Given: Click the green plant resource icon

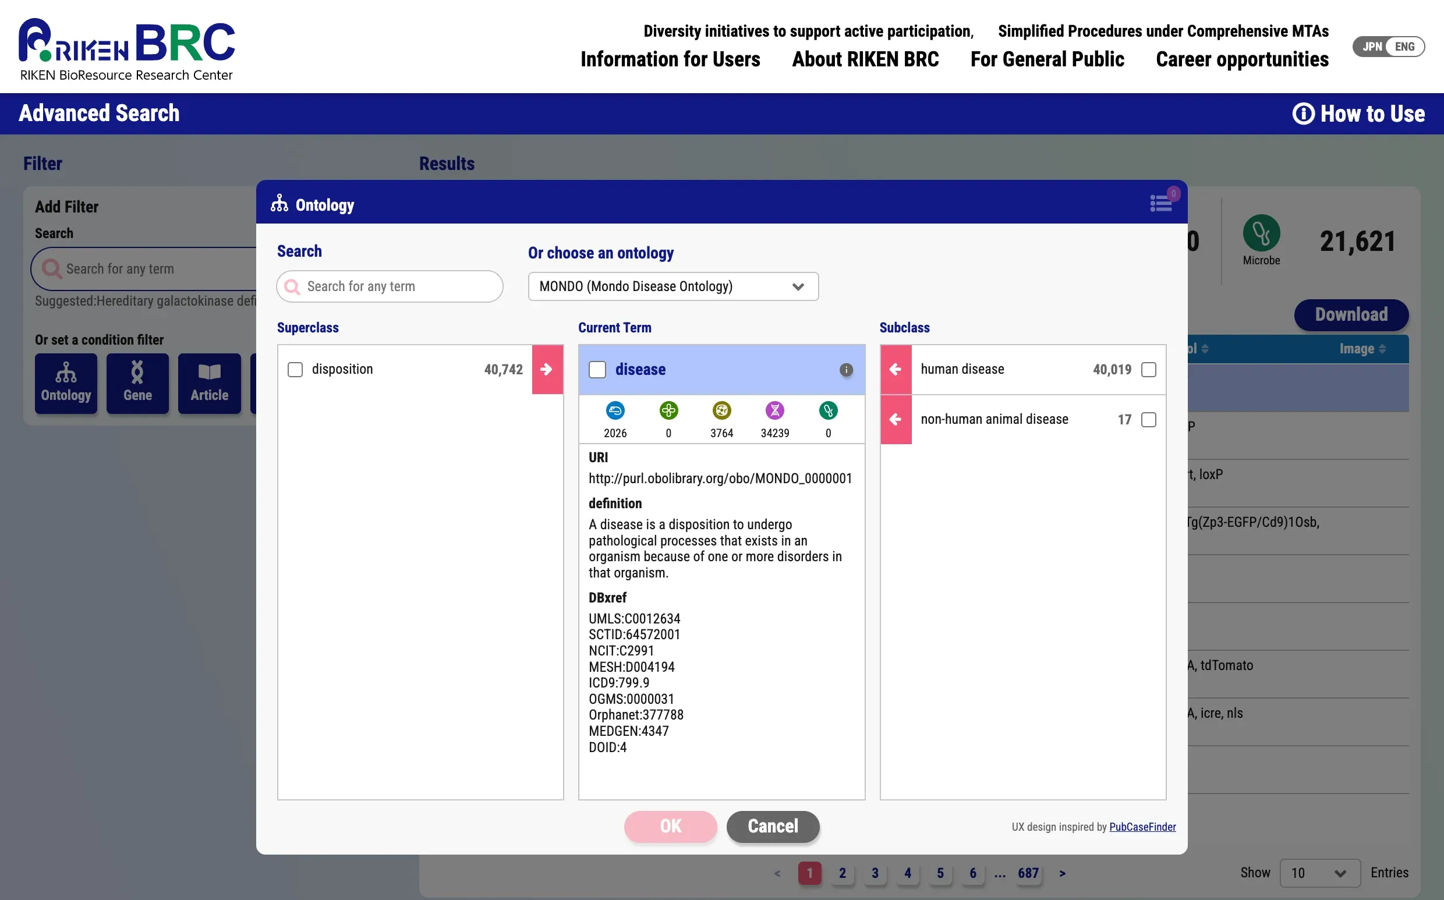Looking at the screenshot, I should pos(668,410).
